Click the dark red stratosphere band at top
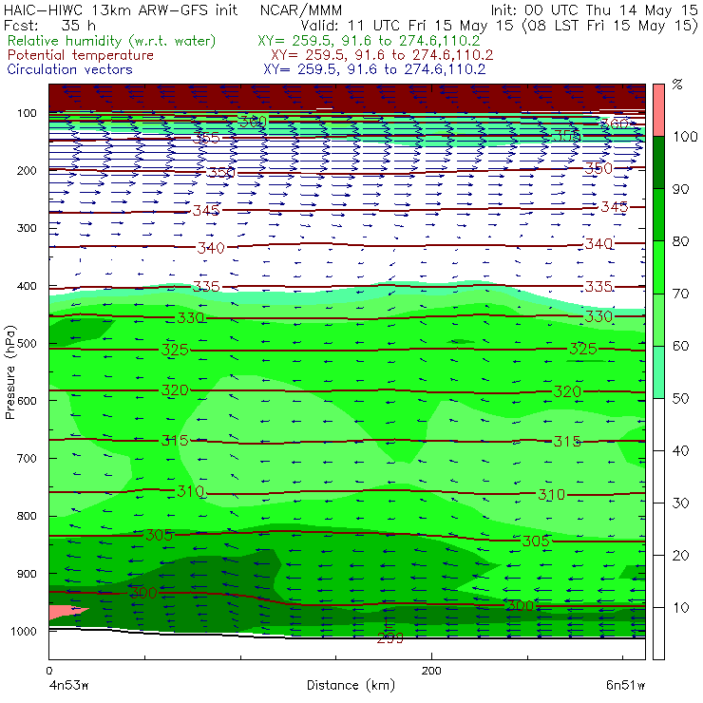 point(347,96)
